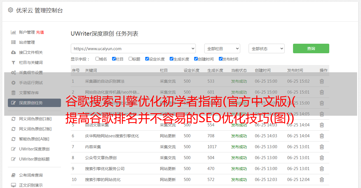Viewport: 361px width, 188px height.
Task: Click the 站点管理 server icon
Action: 13,42
